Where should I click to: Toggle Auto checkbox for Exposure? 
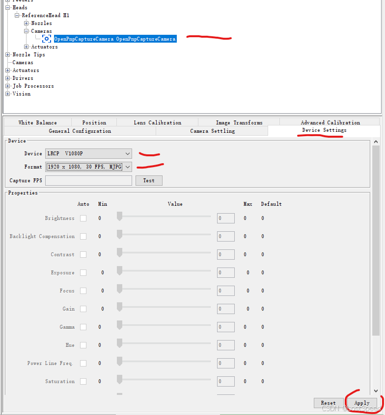[83, 272]
